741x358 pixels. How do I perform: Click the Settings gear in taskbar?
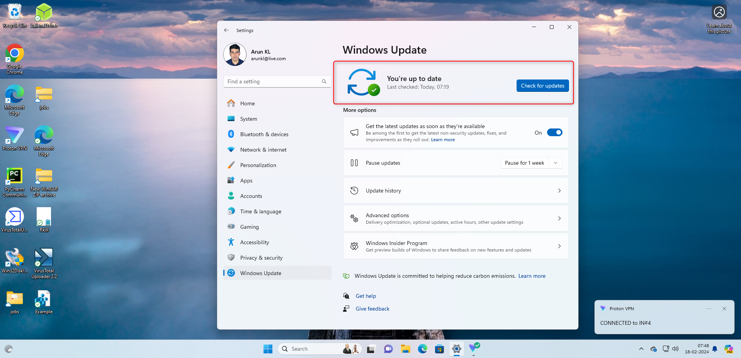coord(456,349)
